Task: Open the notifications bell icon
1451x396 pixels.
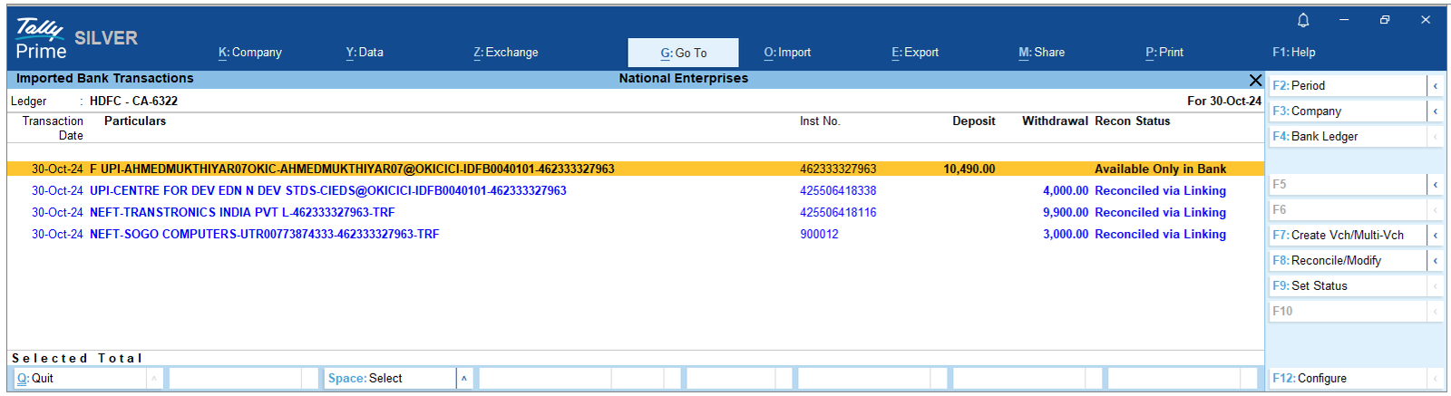Action: click(x=1303, y=20)
